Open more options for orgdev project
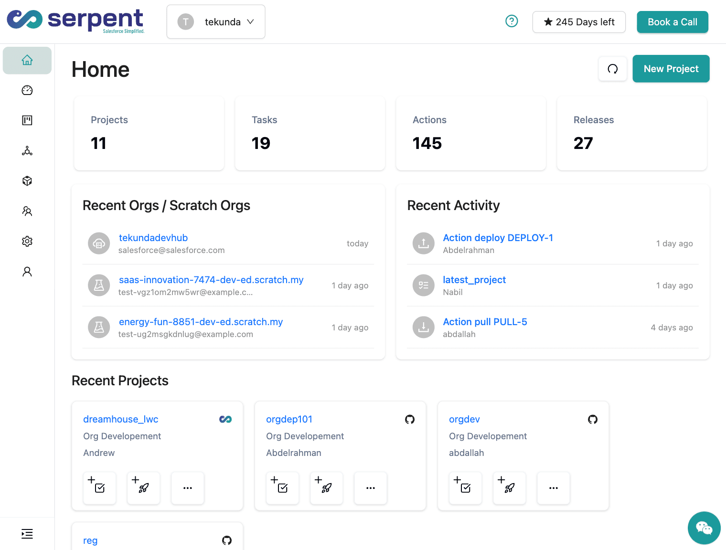The image size is (726, 550). click(553, 488)
